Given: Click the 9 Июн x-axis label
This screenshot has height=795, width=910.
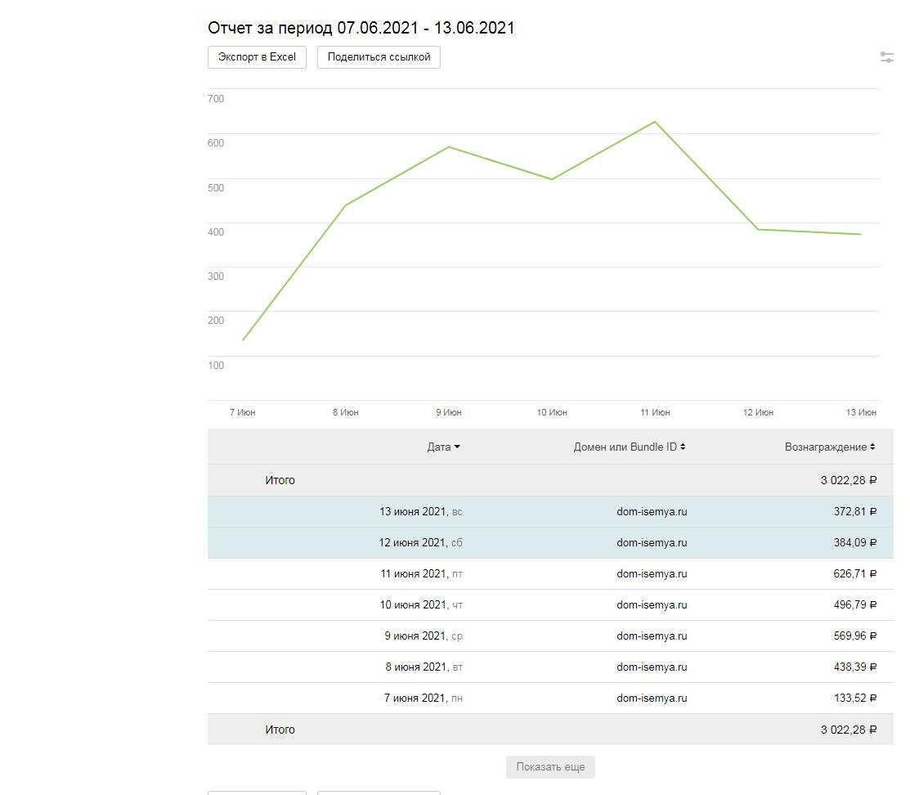Looking at the screenshot, I should pos(448,412).
